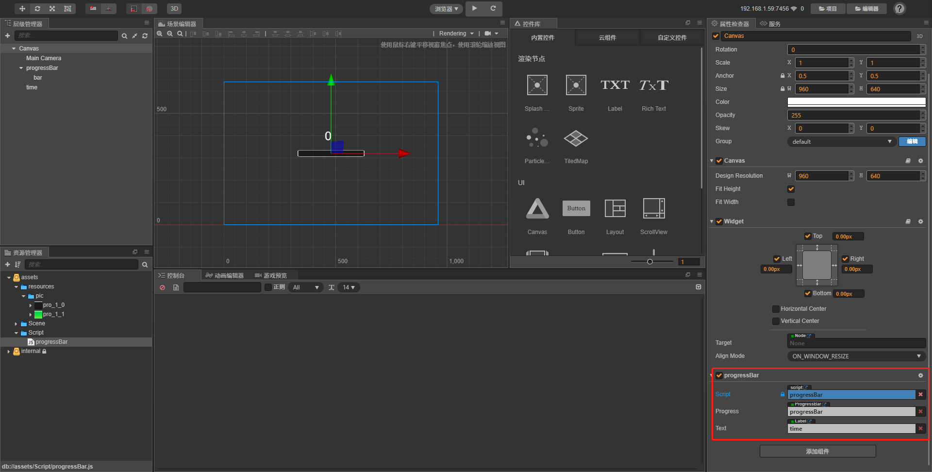
Task: Zoom in the scene editor
Action: (x=160, y=34)
